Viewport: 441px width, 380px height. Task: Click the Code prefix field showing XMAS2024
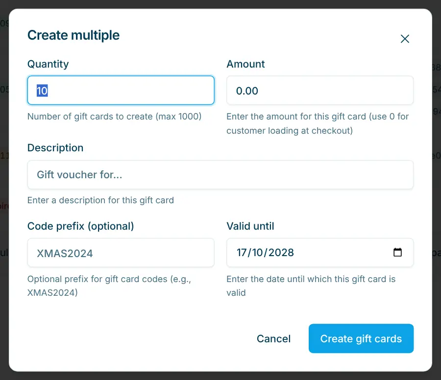121,253
